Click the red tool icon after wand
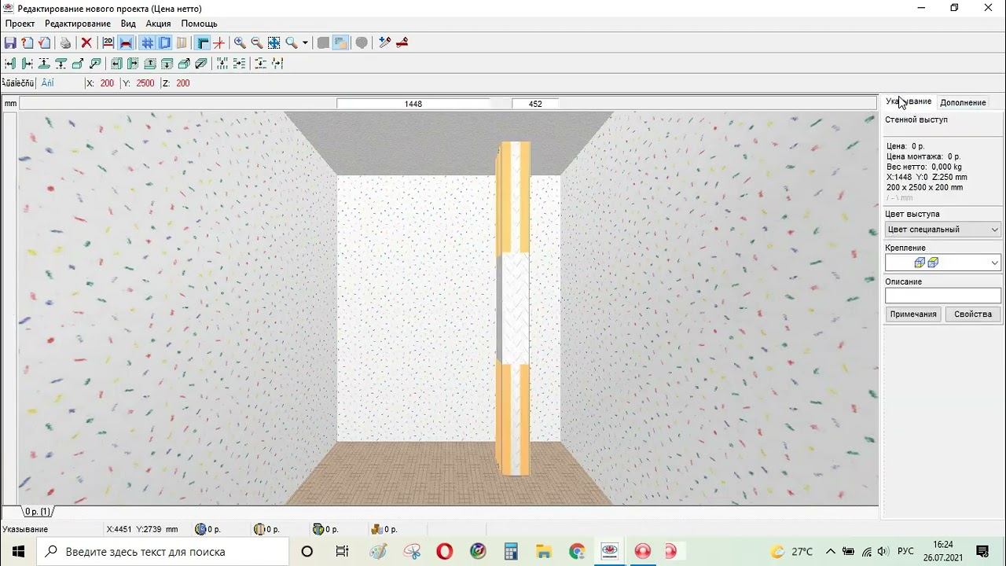Image resolution: width=1006 pixels, height=566 pixels. pos(402,42)
